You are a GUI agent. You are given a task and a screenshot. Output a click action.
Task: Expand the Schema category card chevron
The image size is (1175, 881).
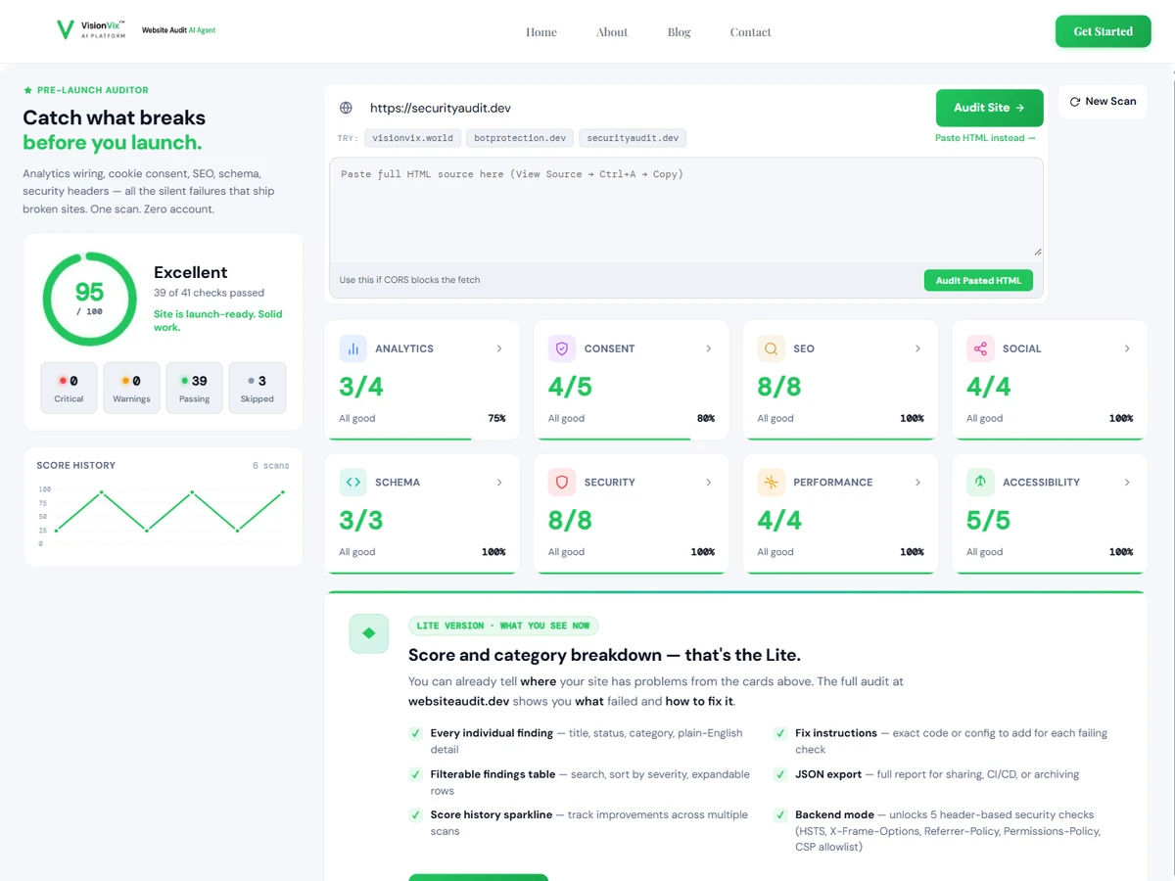(499, 482)
